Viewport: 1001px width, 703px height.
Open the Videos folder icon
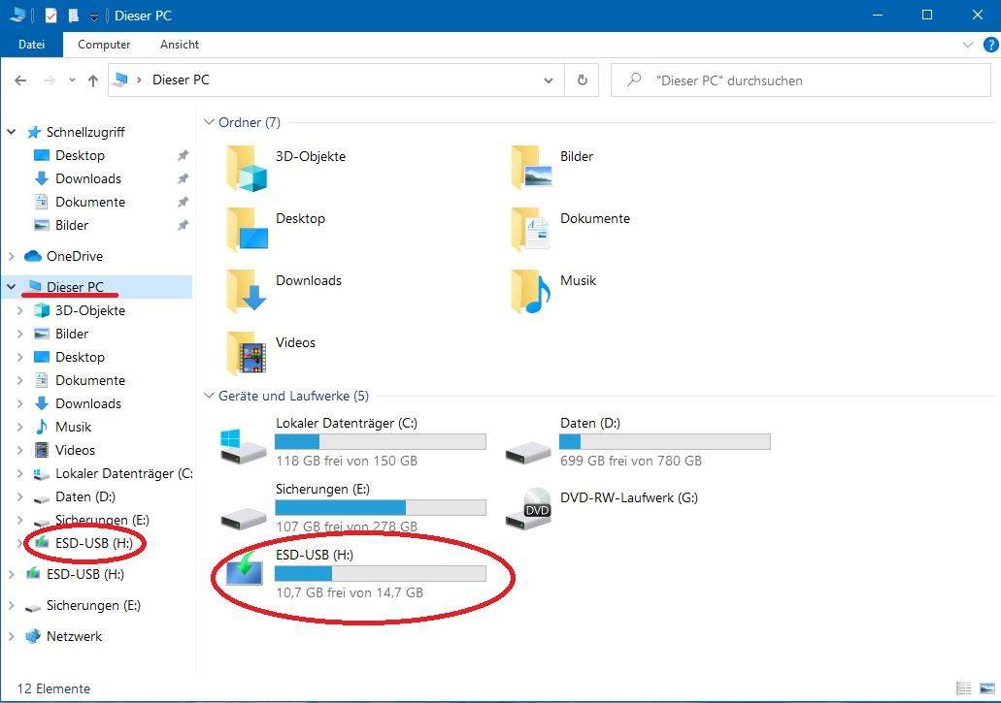coord(247,353)
